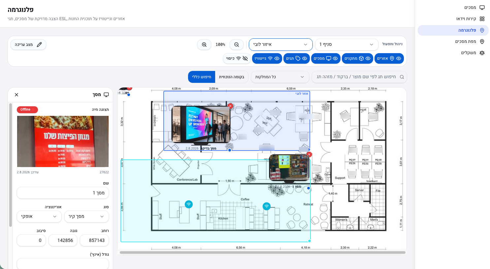The image size is (490, 269).
Task: Open the קירות וידאו sidebar item
Action: (x=453, y=19)
